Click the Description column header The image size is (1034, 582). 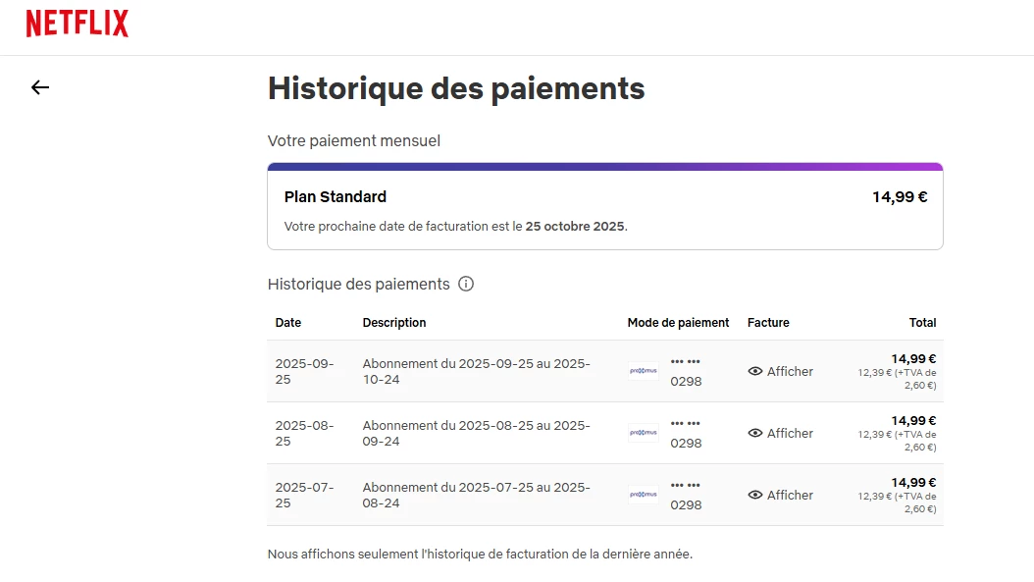coord(394,322)
